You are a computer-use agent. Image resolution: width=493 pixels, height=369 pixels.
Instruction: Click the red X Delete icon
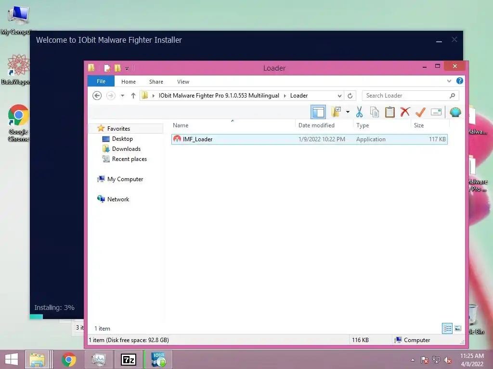(x=405, y=111)
